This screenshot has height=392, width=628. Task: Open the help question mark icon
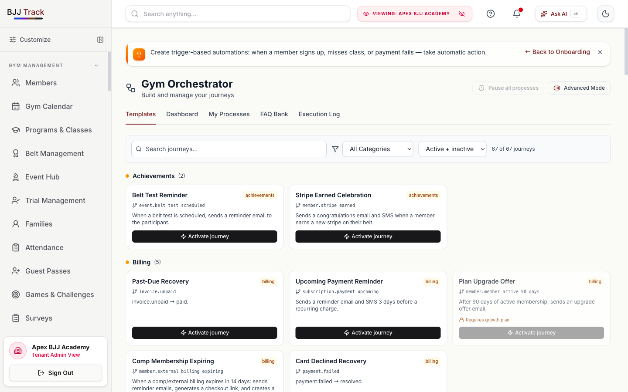[491, 14]
